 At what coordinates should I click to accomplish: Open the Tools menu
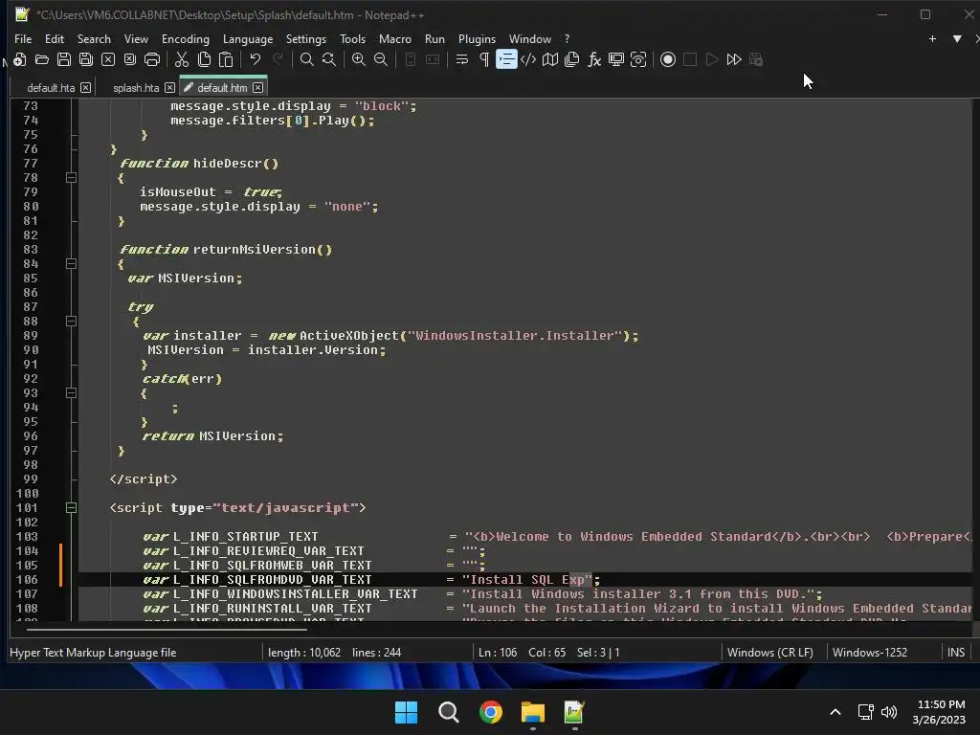[352, 38]
